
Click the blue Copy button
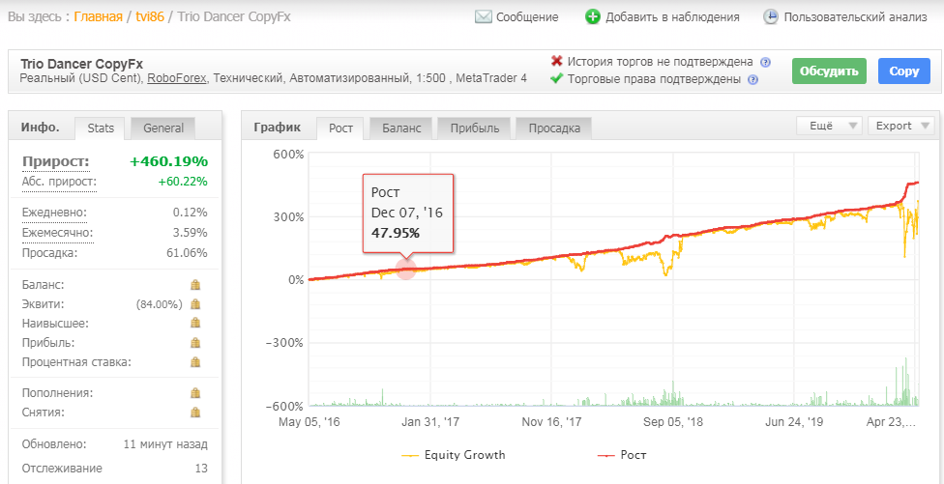point(903,71)
